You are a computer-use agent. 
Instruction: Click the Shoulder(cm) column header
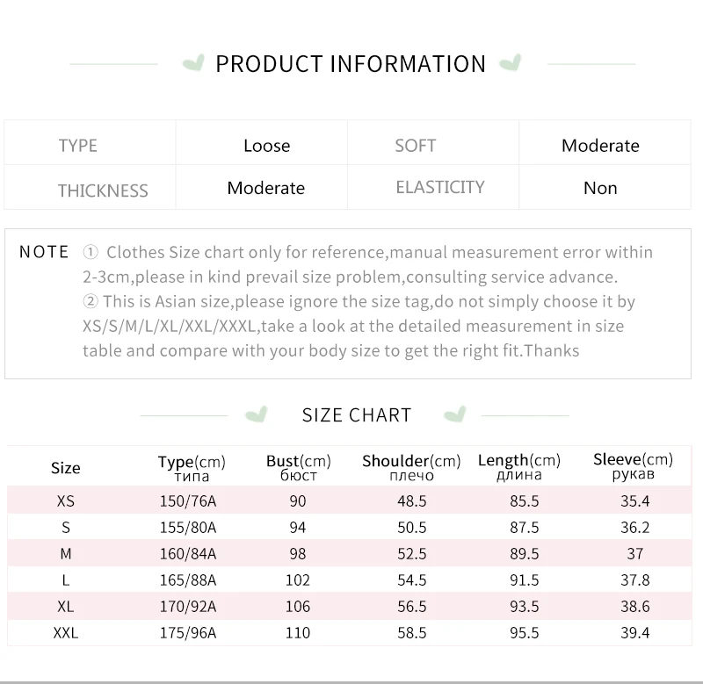pos(411,467)
